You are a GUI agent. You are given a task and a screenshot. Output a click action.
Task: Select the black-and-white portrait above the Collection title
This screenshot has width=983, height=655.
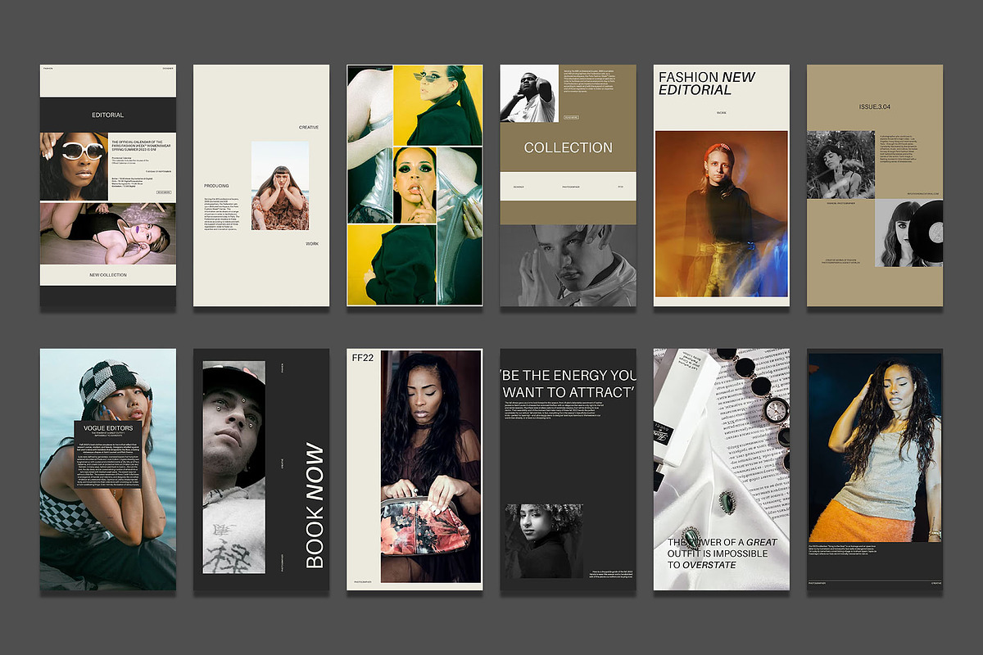tap(528, 94)
